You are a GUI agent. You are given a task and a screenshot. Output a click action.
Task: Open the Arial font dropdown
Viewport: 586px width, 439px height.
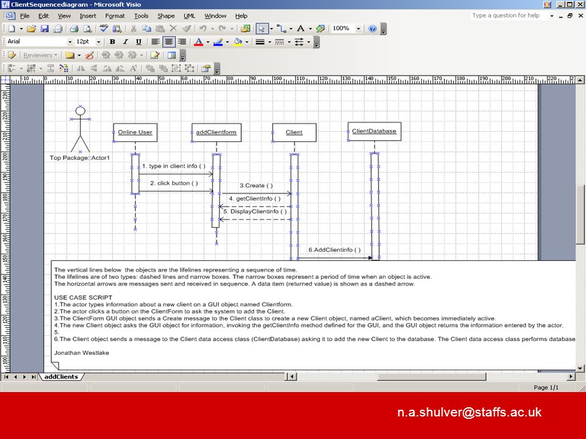[x=70, y=42]
